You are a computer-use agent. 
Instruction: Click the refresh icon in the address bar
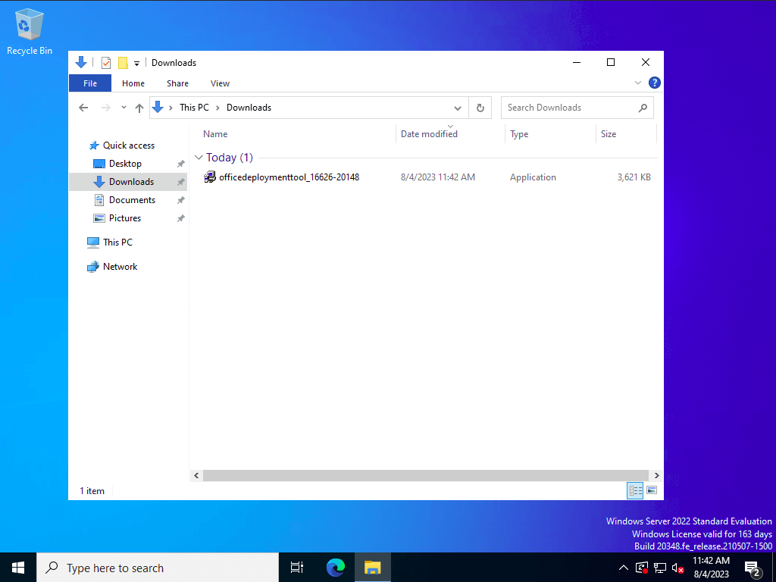pyautogui.click(x=480, y=108)
